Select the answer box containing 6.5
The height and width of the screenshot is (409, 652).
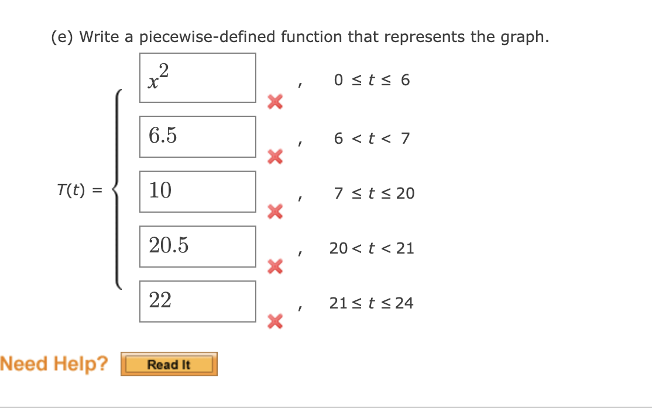tap(197, 136)
